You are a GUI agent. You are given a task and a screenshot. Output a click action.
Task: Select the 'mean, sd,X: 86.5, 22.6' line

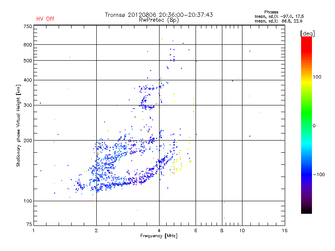(x=278, y=21)
